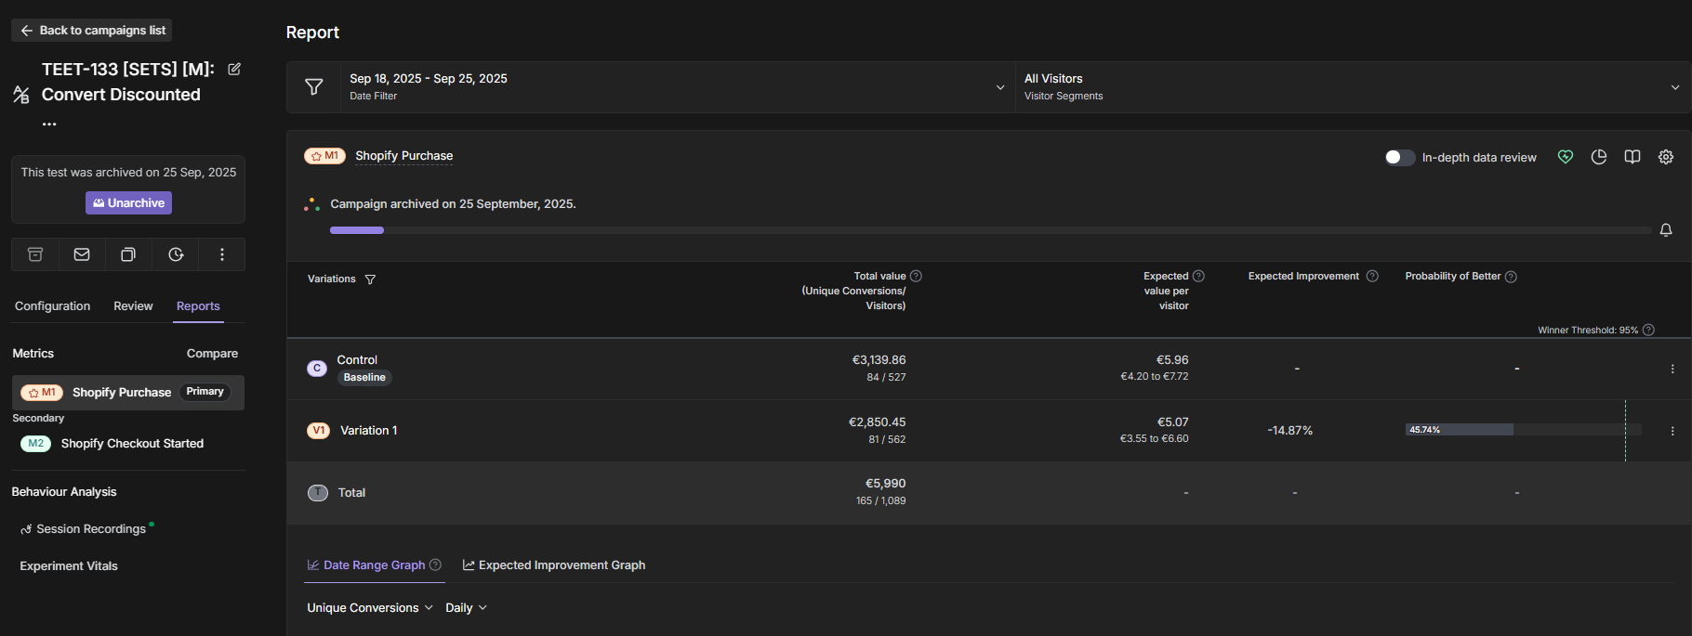Click the Total value €5,990

tap(885, 484)
